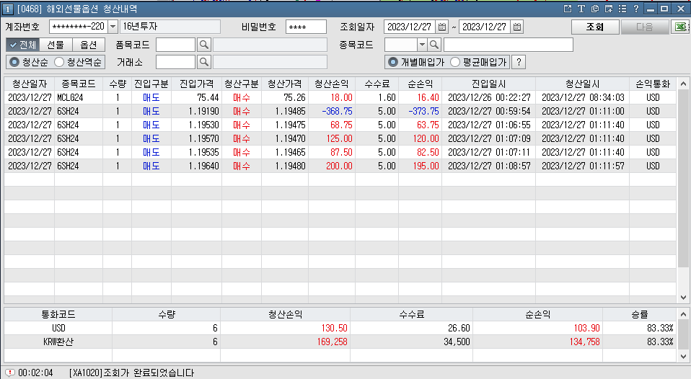This screenshot has width=691, height=379.
Task: Click the 2023/12/27 01:11:57 청산일시 cell
Action: coord(583,166)
